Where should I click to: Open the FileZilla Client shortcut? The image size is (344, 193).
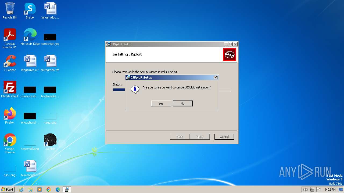point(10,90)
